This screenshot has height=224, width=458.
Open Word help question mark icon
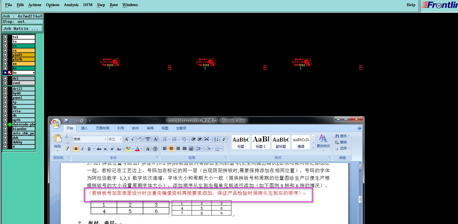[x=360, y=128]
